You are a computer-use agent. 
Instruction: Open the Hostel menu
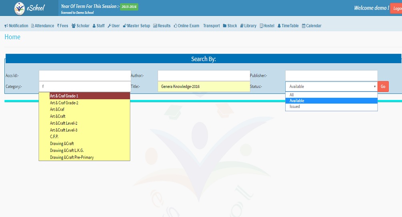tap(267, 26)
